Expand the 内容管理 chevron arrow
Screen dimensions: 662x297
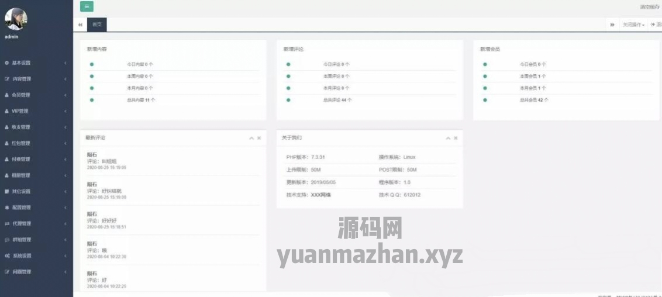coord(65,79)
